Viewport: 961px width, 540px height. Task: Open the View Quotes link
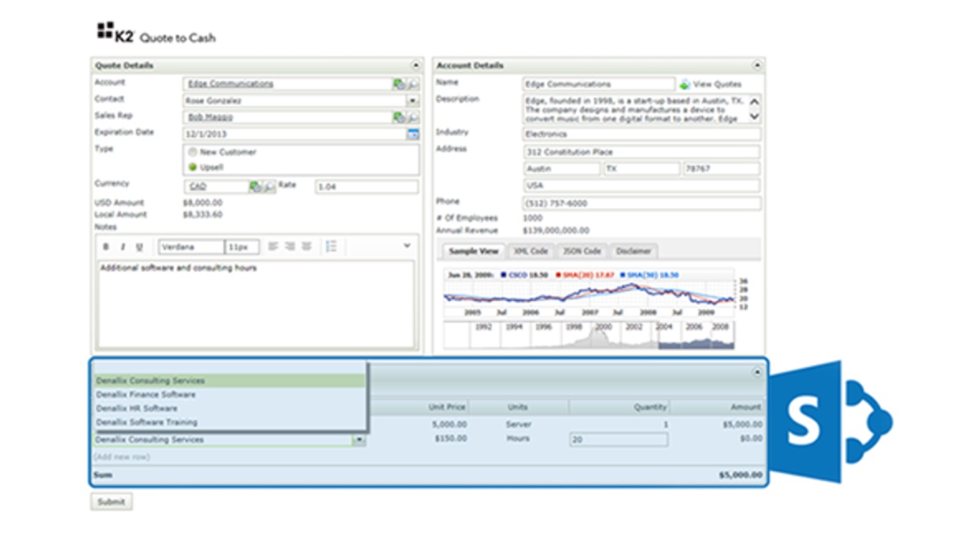(718, 84)
